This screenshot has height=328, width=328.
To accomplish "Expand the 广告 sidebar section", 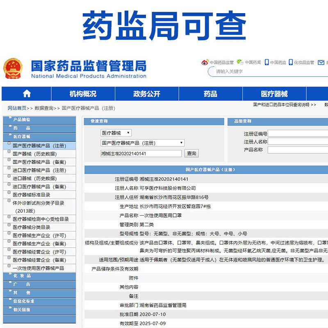I will click(39, 284).
